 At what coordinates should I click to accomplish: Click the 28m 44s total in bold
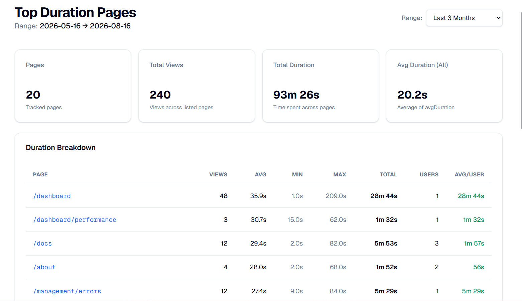[x=384, y=196]
